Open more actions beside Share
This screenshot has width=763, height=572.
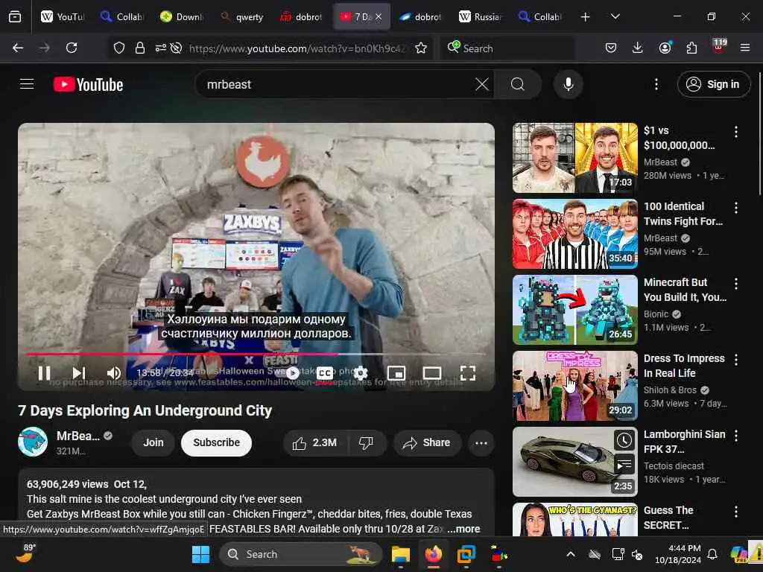tap(481, 442)
